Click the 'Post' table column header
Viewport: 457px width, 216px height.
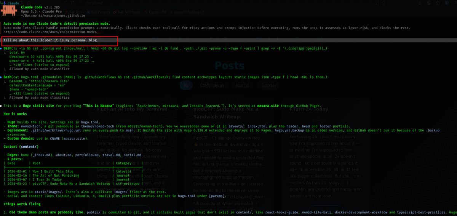[37, 163]
